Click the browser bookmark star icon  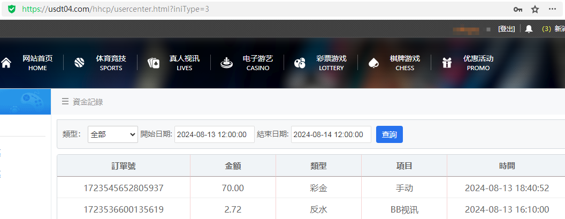[535, 9]
